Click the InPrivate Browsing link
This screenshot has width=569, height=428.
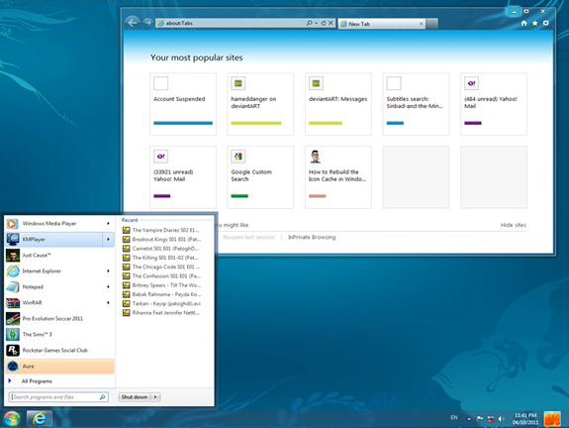click(312, 237)
